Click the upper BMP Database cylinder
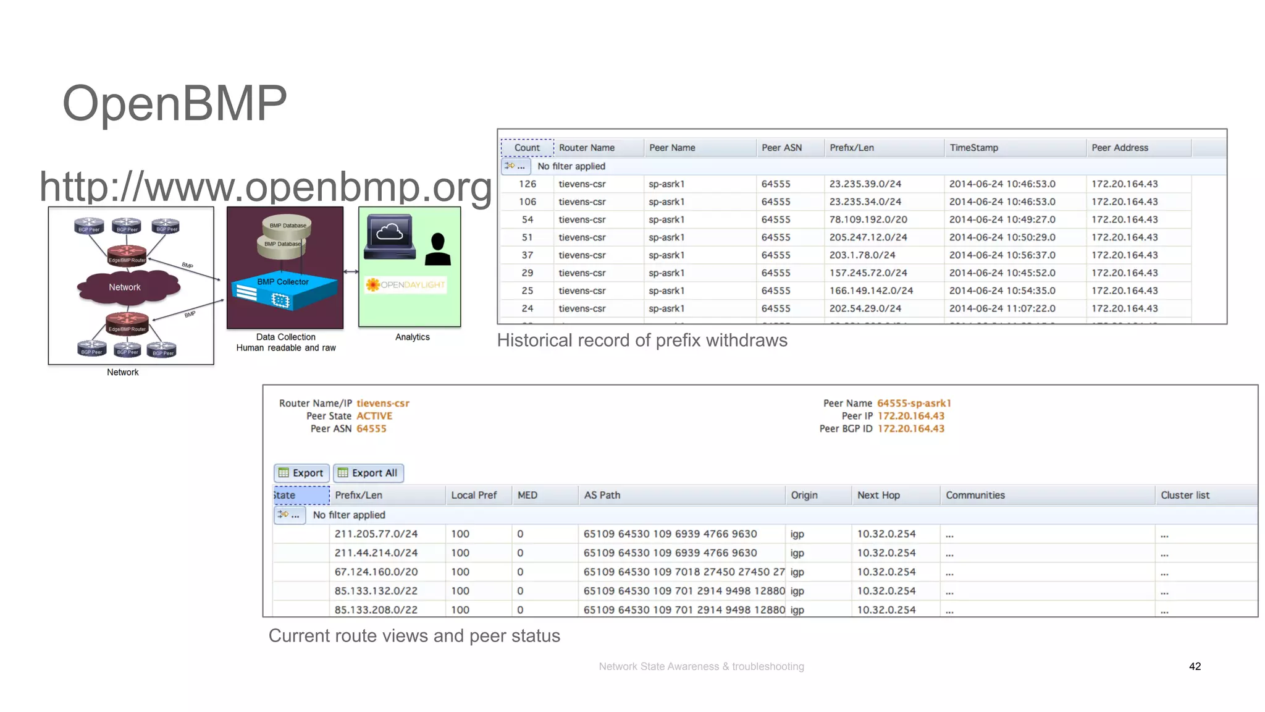Image resolution: width=1265 pixels, height=712 pixels. tap(287, 227)
